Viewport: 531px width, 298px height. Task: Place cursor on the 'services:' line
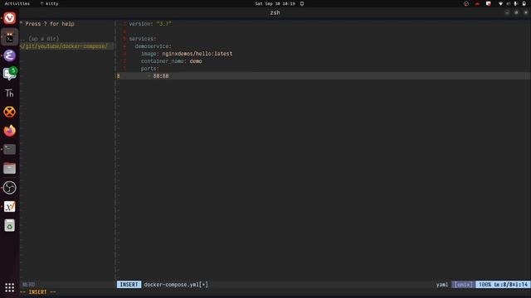(x=143, y=39)
